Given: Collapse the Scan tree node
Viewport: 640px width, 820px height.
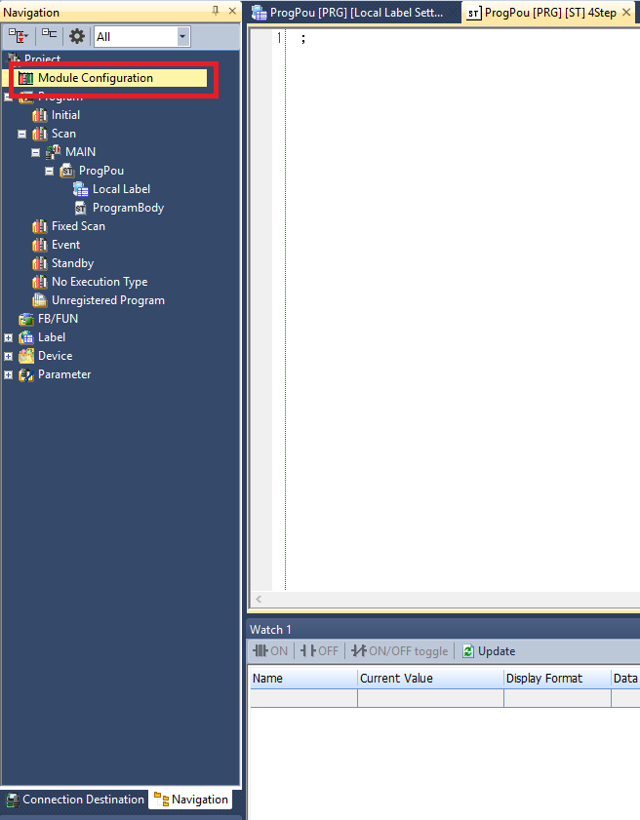Looking at the screenshot, I should (x=22, y=134).
